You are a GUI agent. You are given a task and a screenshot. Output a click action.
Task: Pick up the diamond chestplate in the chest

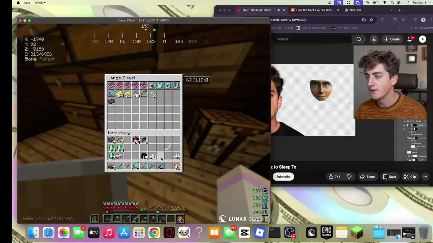click(x=160, y=86)
